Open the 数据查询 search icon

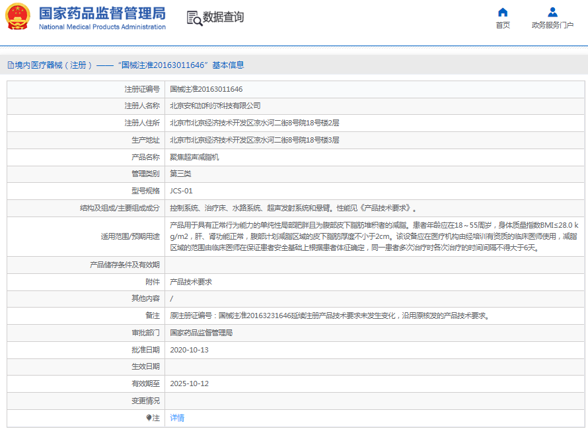click(x=194, y=18)
